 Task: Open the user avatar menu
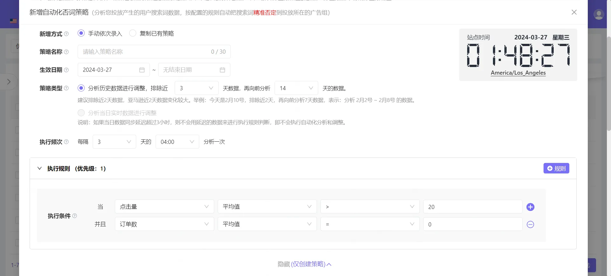(599, 14)
